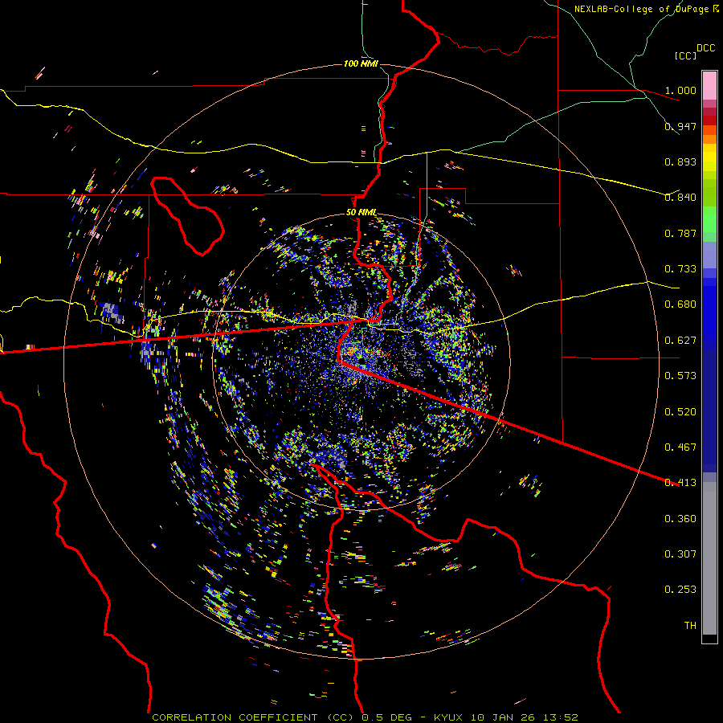Pick the pink swatch at top of color bar
The width and height of the screenshot is (723, 723).
point(709,85)
